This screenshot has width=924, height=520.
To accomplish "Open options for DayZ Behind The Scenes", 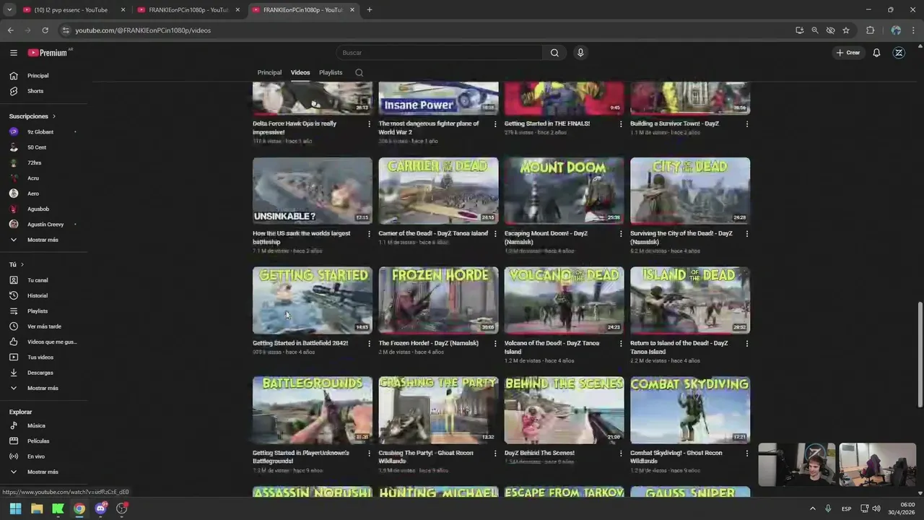I will (x=621, y=454).
